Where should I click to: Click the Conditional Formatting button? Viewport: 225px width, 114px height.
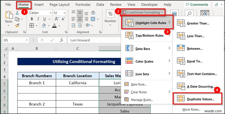pyautogui.click(x=142, y=12)
